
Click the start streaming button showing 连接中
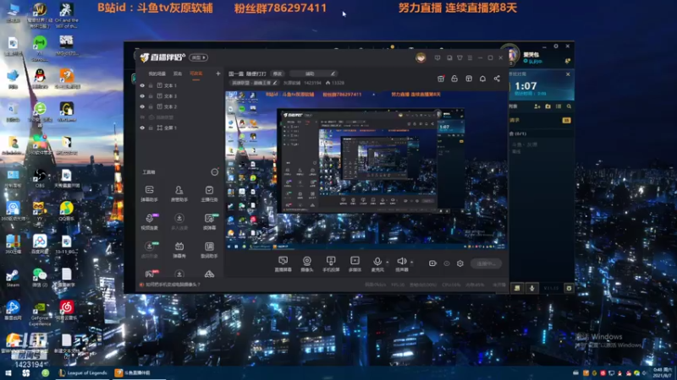click(x=485, y=263)
